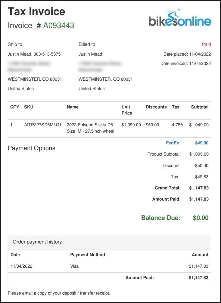
Task: Click the Payment Method column header
Action: [x=88, y=255]
